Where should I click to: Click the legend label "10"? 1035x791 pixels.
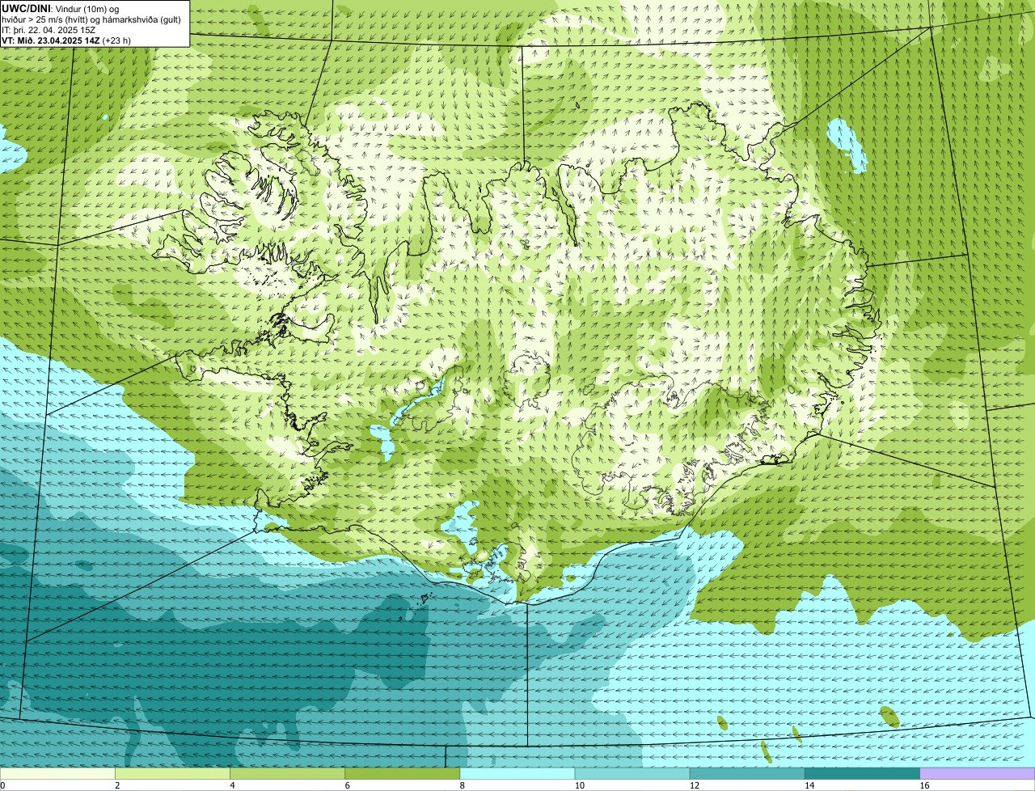(x=580, y=785)
